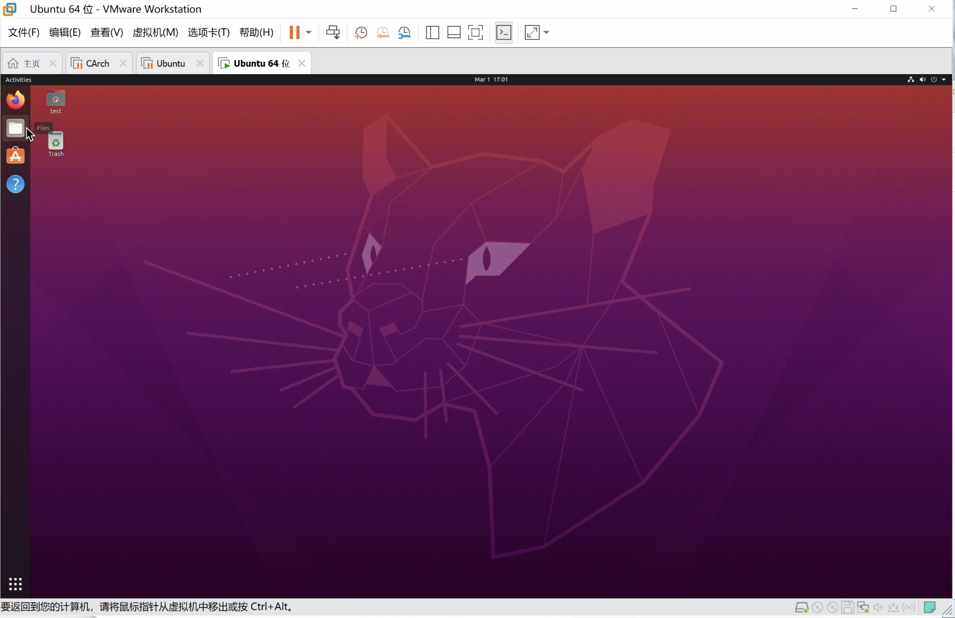Open the 文件(F) menu
This screenshot has width=955, height=618.
24,32
